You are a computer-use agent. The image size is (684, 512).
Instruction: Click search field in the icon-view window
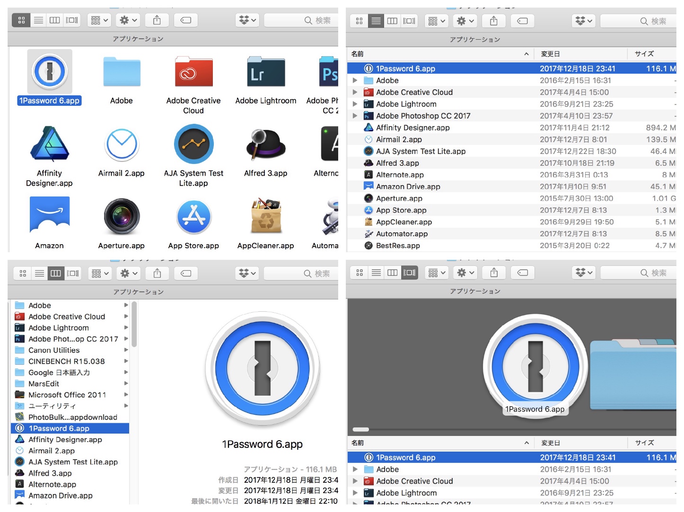pos(301,20)
